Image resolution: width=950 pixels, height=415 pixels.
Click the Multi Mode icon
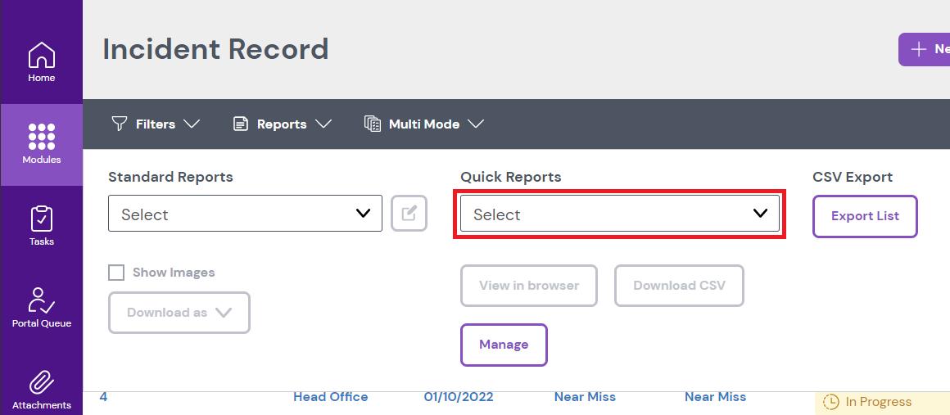(x=373, y=124)
